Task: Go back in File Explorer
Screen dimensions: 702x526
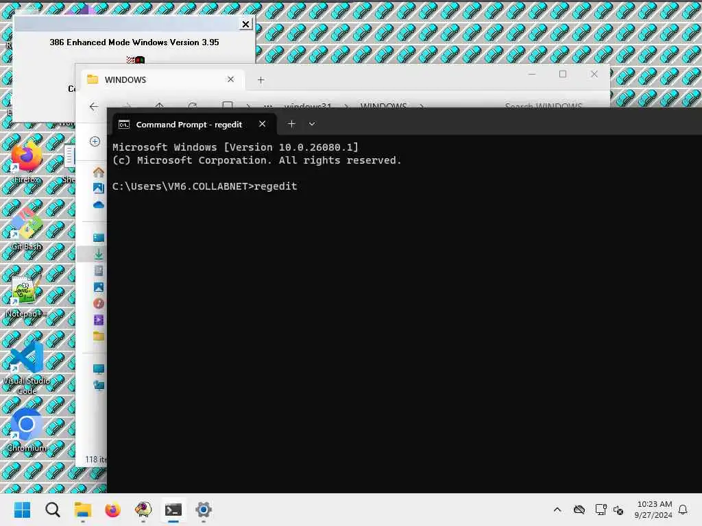Action: click(x=93, y=106)
